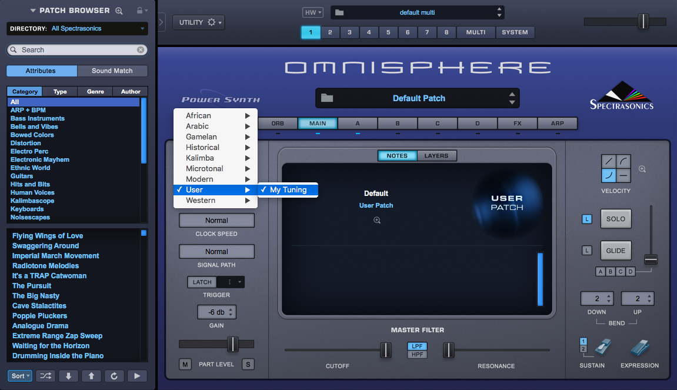Open the Signal Path Normal dropdown
The image size is (677, 390).
(216, 251)
